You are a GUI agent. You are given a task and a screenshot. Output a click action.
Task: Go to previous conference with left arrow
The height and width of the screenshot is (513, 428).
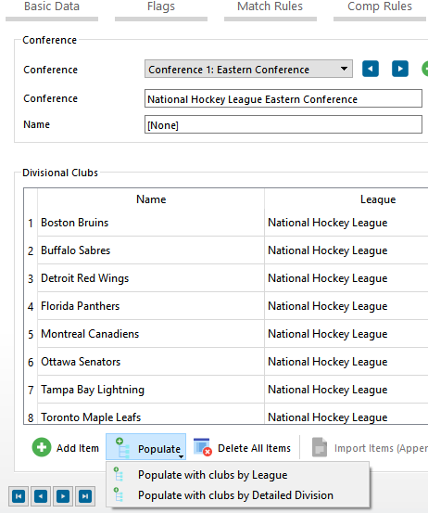point(371,69)
